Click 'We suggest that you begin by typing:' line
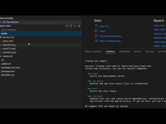Viewport: 166px width, 124px height. [x=107, y=106]
